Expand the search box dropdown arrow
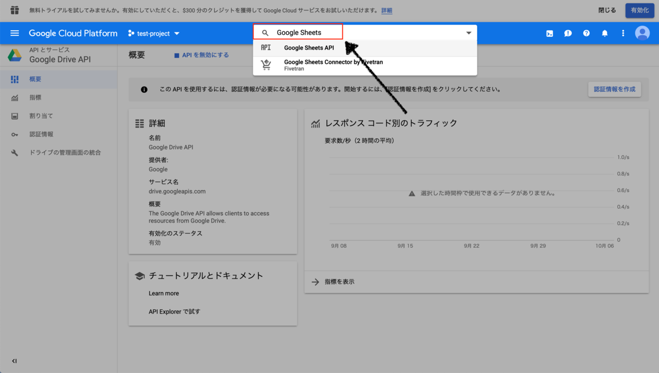The width and height of the screenshot is (659, 373). (468, 33)
